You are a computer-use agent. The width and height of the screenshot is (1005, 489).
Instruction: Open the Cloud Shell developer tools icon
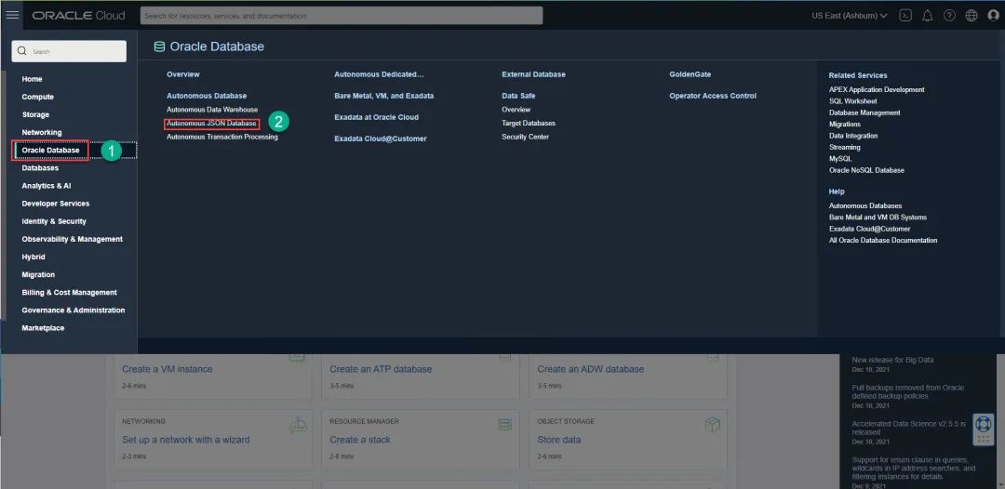pos(905,16)
